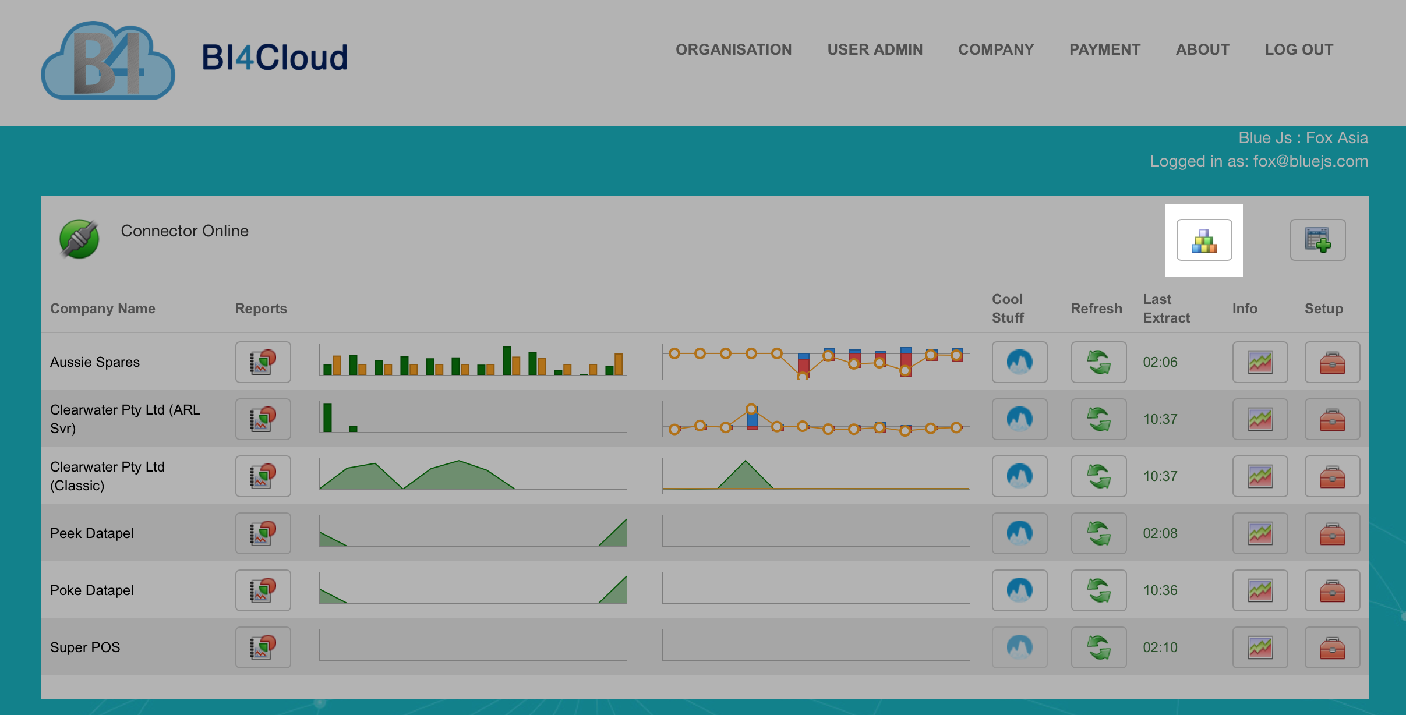
Task: Open Setup toolbox for Aussie Spares
Action: point(1332,362)
